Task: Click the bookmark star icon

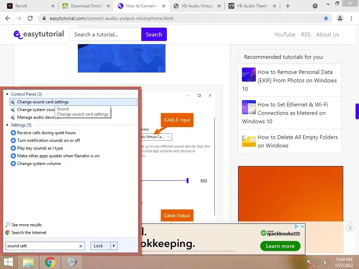Action: [x=326, y=18]
